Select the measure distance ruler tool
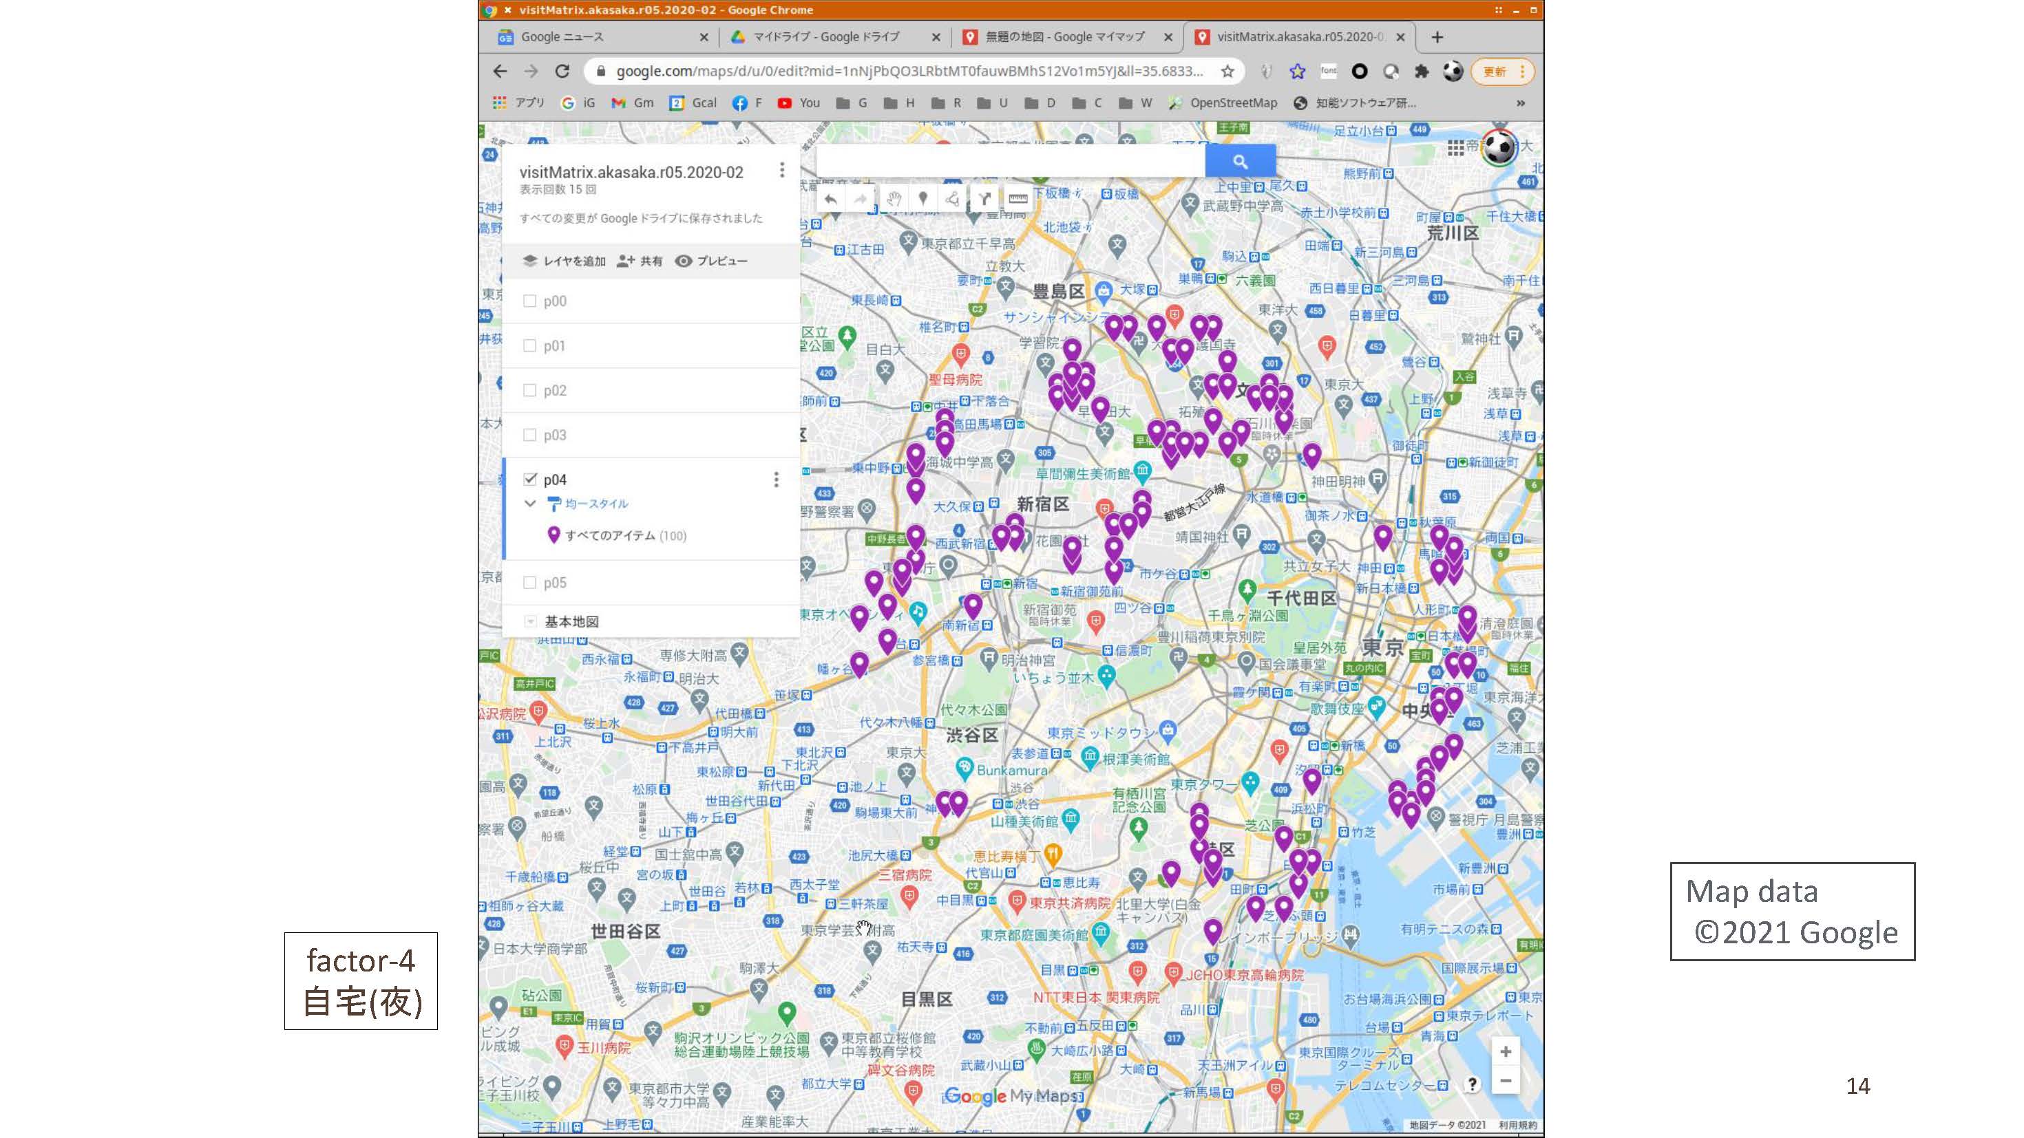This screenshot has height=1138, width=2024. pyautogui.click(x=1018, y=200)
